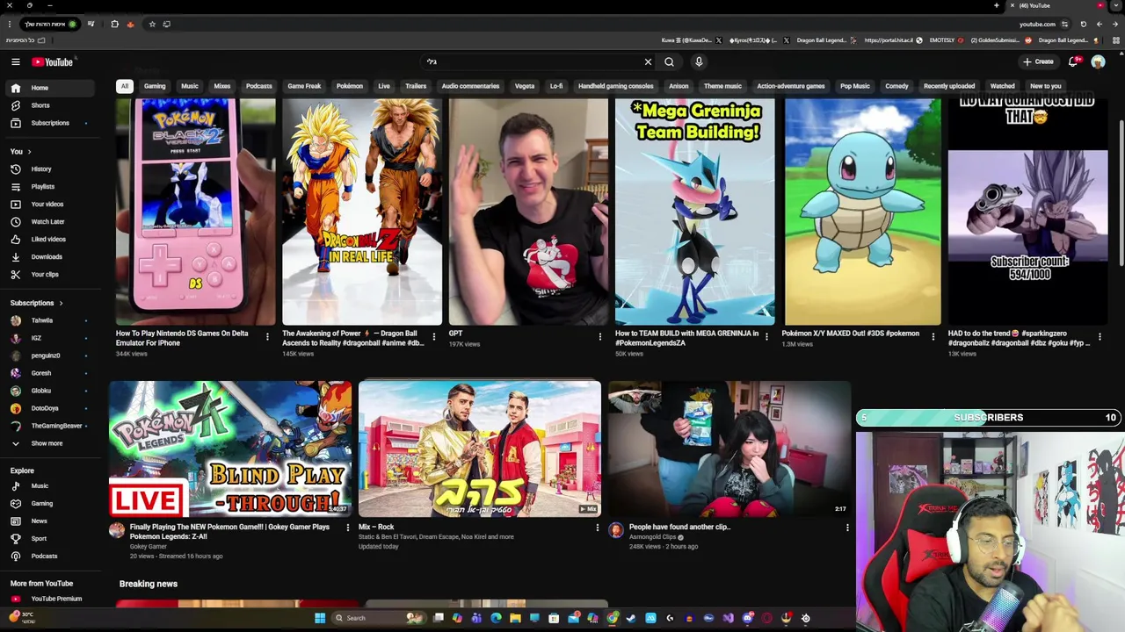This screenshot has height=632, width=1125.
Task: Select the Gaming filter chip
Action: click(155, 86)
